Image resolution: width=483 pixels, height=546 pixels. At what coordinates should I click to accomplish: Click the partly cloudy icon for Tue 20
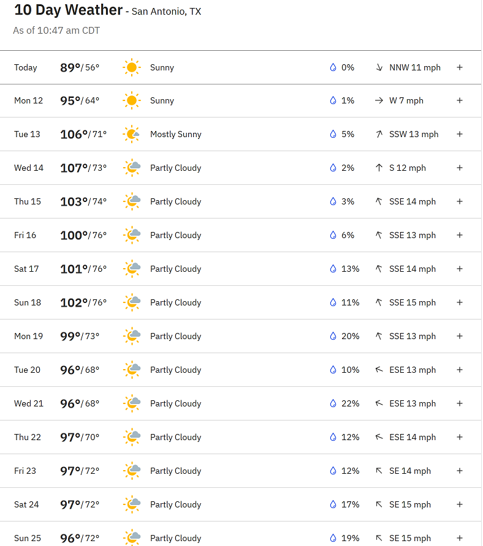coord(131,370)
